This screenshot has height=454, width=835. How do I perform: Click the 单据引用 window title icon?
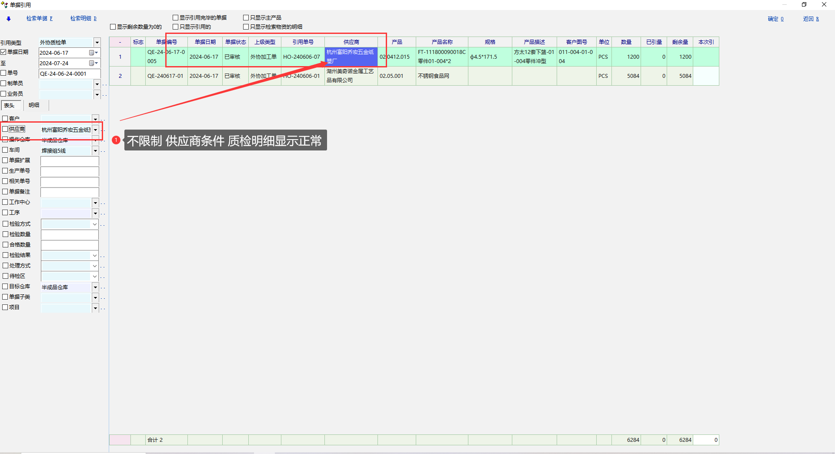click(4, 5)
